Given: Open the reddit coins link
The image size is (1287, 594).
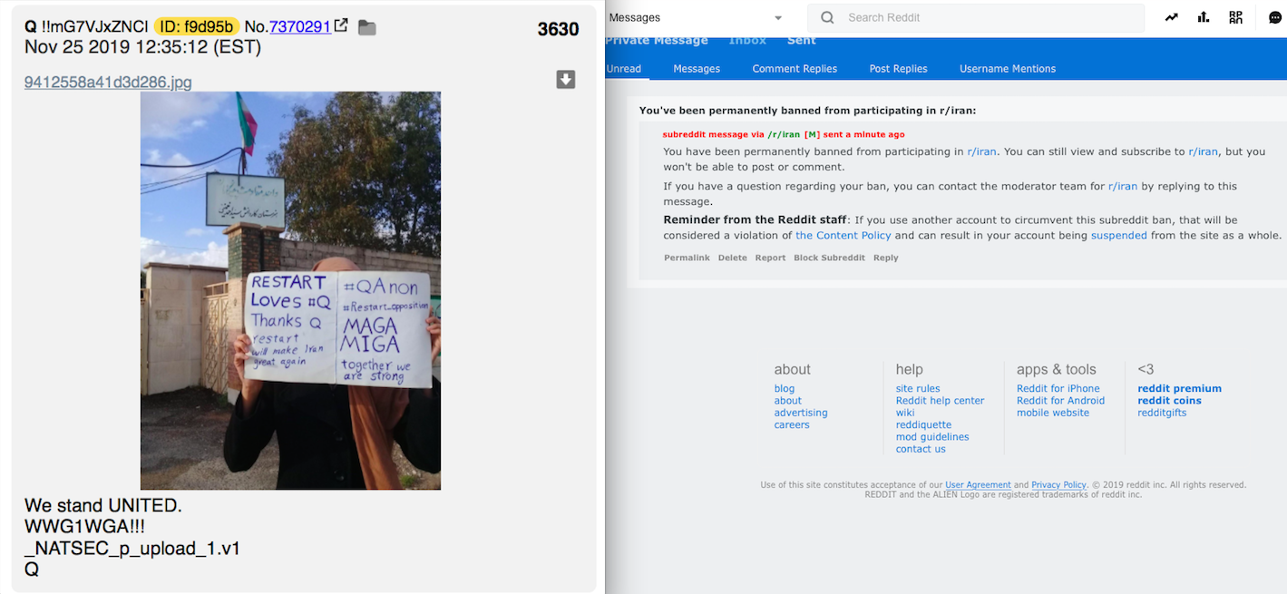Looking at the screenshot, I should pyautogui.click(x=1169, y=400).
